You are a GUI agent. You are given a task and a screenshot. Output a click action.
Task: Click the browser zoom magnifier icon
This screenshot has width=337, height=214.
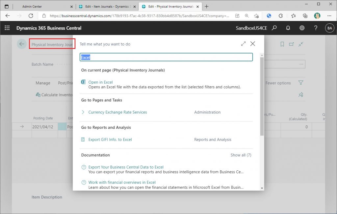tap(247, 16)
